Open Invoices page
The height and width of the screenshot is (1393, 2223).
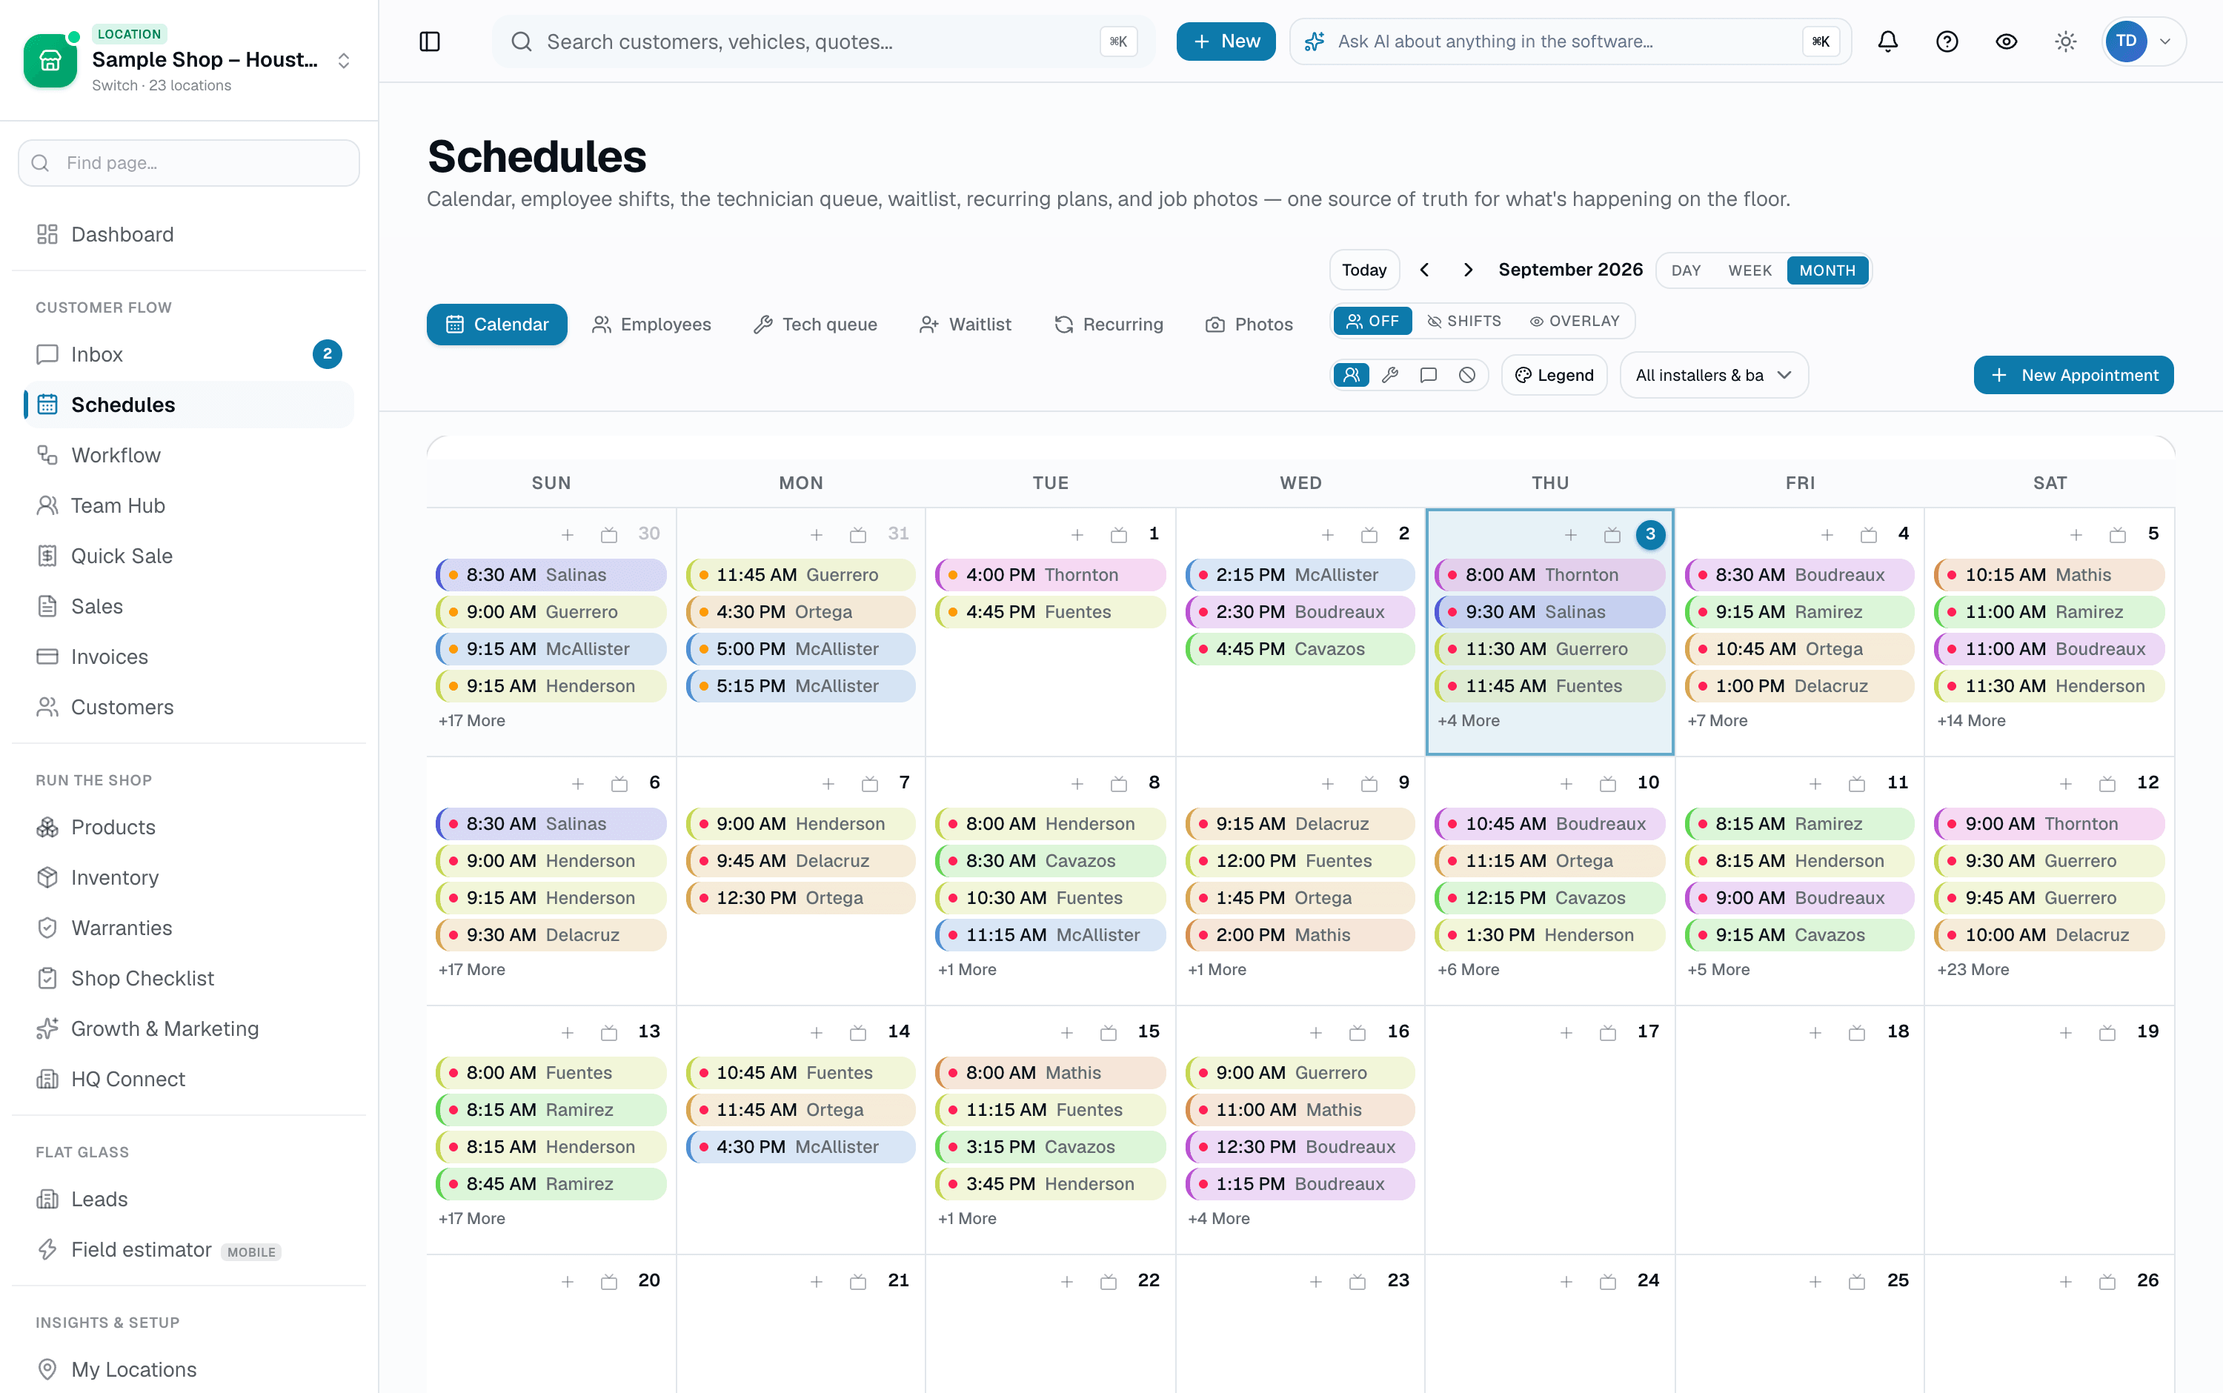(x=189, y=657)
